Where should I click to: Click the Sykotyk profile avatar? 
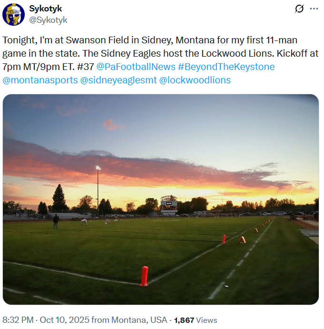pyautogui.click(x=13, y=14)
